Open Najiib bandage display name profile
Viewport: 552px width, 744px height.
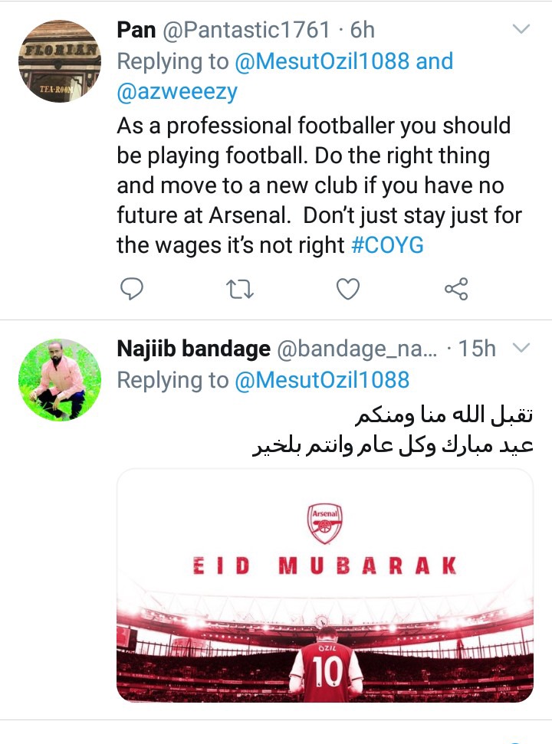click(193, 349)
